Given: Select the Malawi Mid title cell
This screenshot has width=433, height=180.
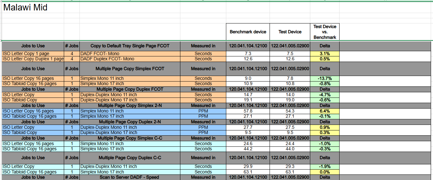Looking at the screenshot, I should (25, 7).
